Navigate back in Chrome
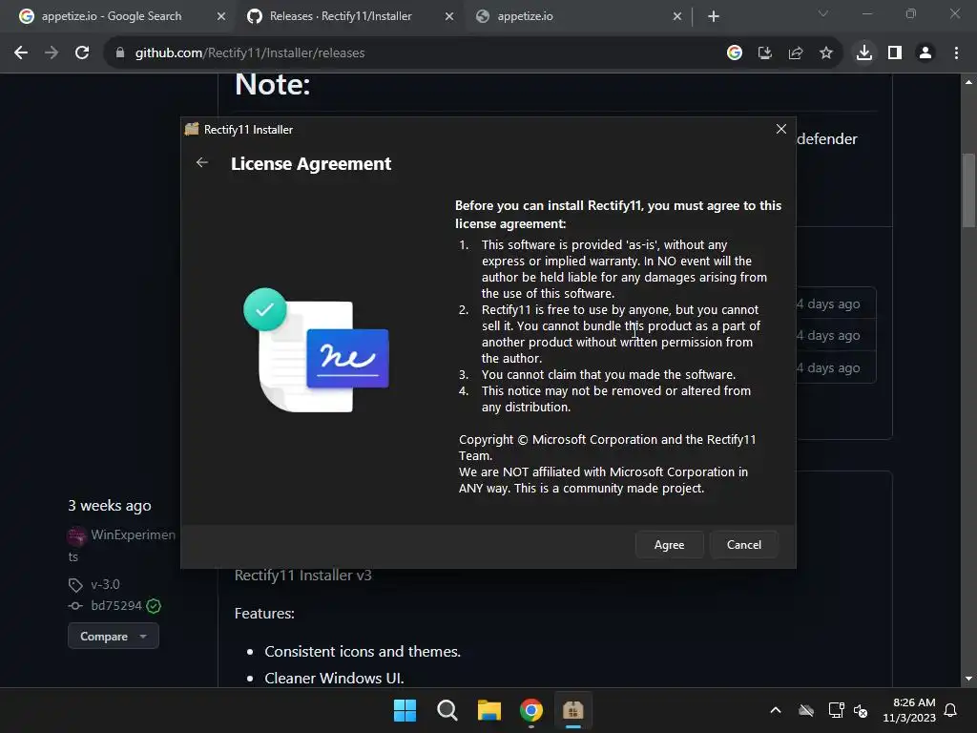 (x=21, y=53)
